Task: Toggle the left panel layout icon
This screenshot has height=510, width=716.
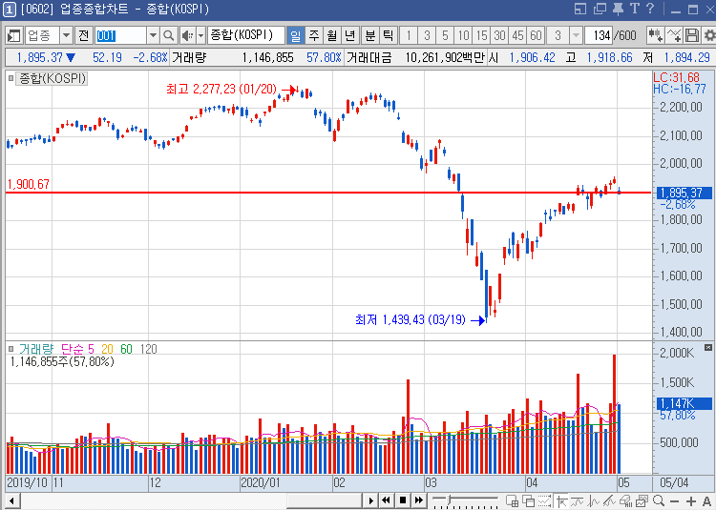Action: (13, 35)
